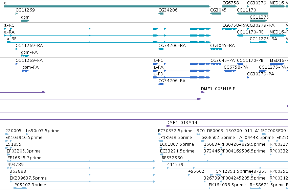Select the CG6758 gene label
Image resolution: width=288 pixels, height=190 pixels.
[x=230, y=3]
